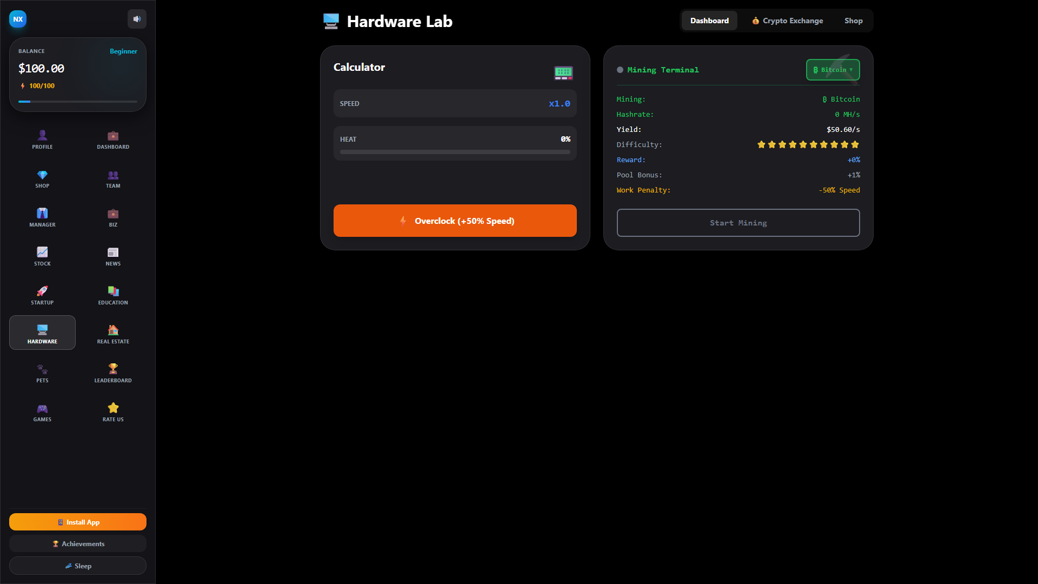Click the Startup rocket icon
This screenshot has width=1038, height=584.
pyautogui.click(x=42, y=294)
